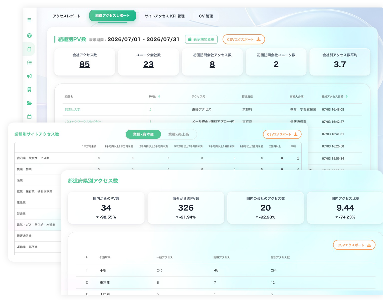The width and height of the screenshot is (383, 300).
Task: Click the 運輸業、郵便業 row label
Action: point(27,247)
